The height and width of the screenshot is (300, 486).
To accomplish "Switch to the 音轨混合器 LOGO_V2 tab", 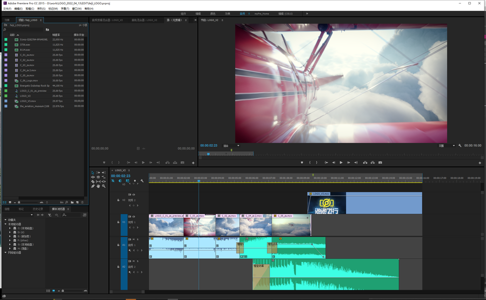I will pos(144,20).
